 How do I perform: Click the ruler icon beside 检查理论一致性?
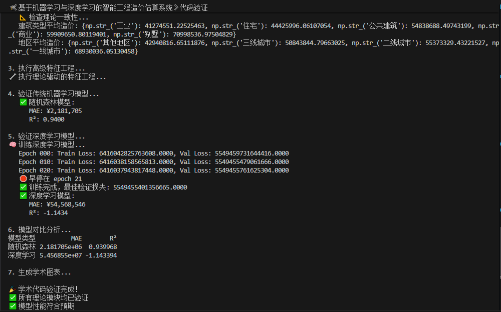[23, 17]
